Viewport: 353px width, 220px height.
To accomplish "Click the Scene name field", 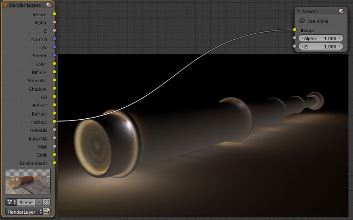I will click(26, 202).
